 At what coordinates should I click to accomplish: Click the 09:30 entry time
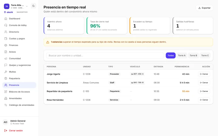coord(157,100)
